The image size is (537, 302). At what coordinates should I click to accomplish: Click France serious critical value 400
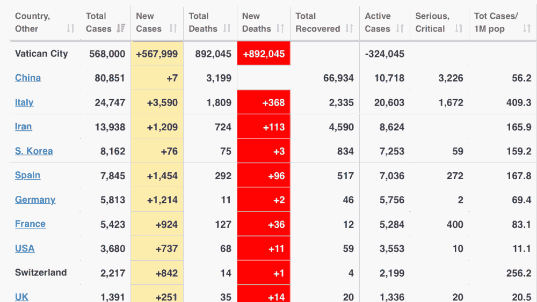pos(455,225)
